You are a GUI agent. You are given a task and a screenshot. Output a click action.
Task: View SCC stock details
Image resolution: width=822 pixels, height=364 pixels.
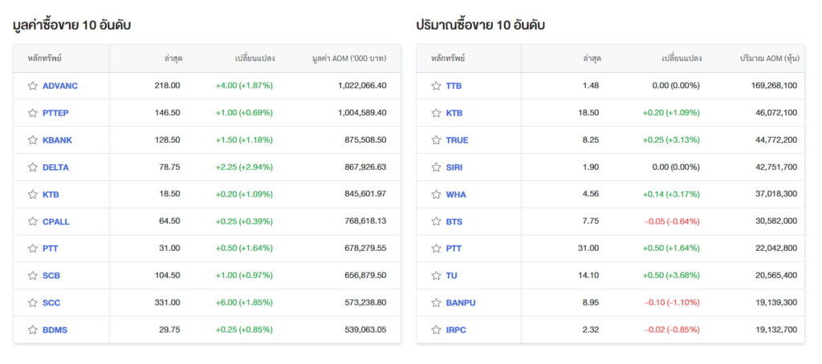pyautogui.click(x=51, y=303)
